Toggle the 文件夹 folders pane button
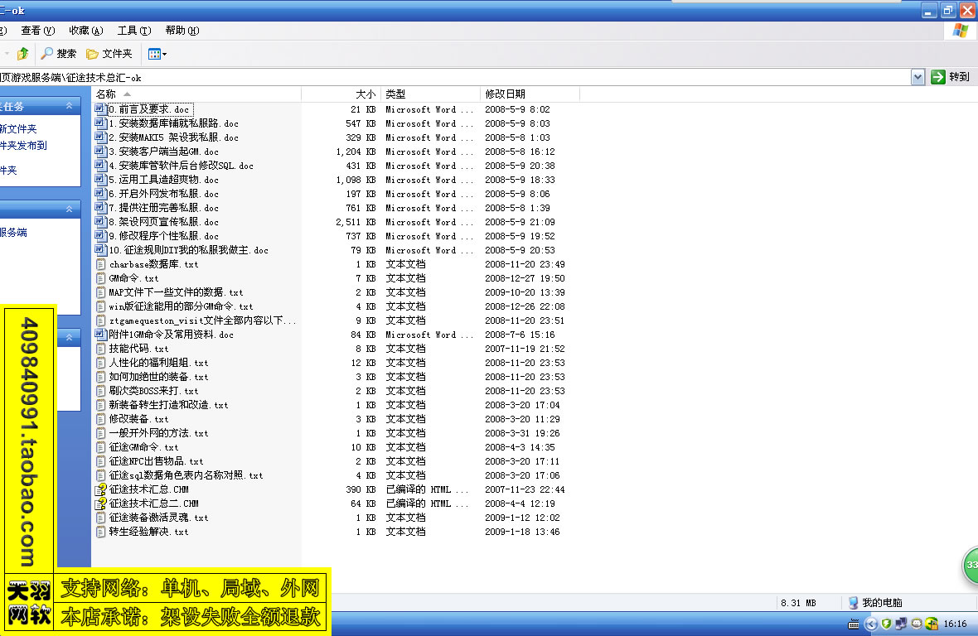978x636 pixels. point(109,54)
